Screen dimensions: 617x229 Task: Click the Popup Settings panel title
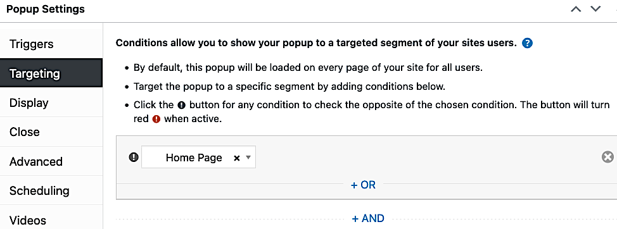46,9
